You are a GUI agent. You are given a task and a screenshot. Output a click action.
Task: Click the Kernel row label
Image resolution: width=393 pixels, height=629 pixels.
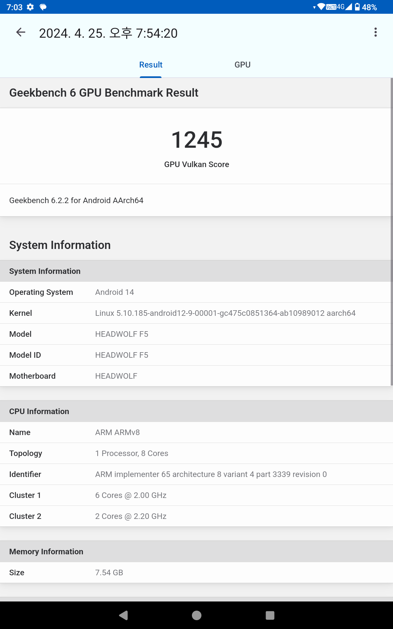tap(21, 313)
